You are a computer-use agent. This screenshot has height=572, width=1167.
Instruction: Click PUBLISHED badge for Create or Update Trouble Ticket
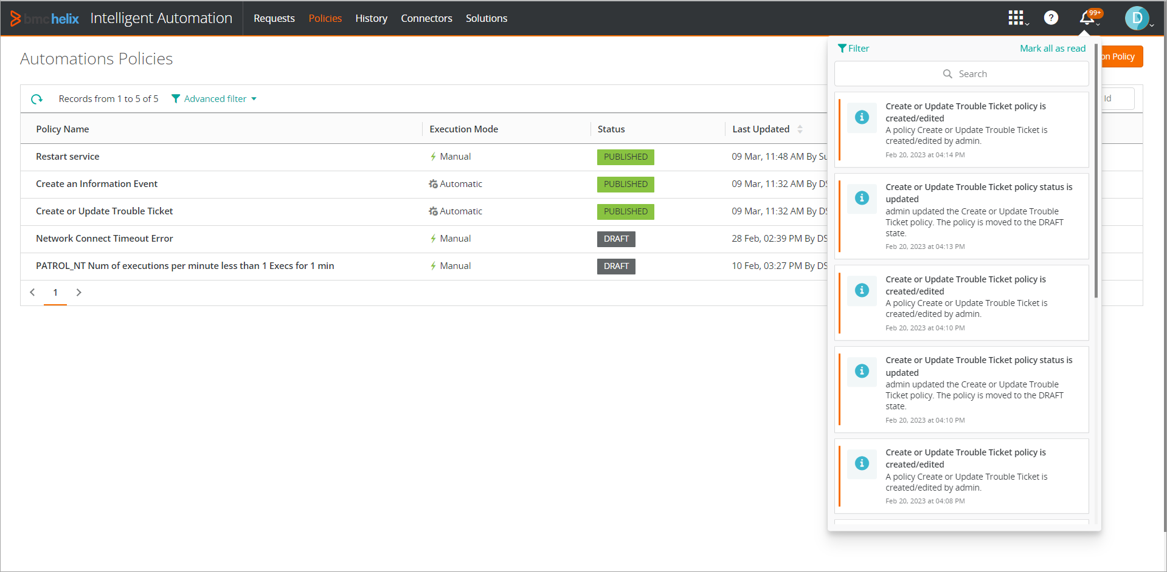click(x=626, y=212)
